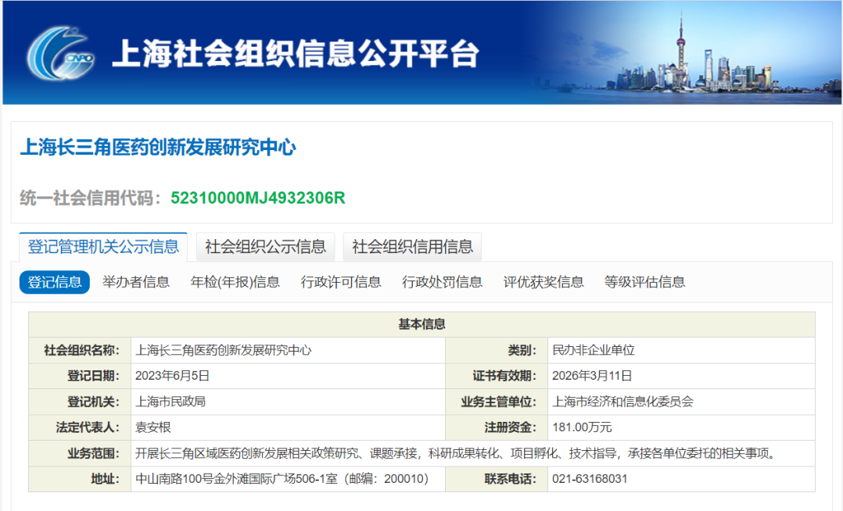This screenshot has height=511, width=843.
Task: Open the 评优获奖信息 sub-tab
Action: coord(543,282)
